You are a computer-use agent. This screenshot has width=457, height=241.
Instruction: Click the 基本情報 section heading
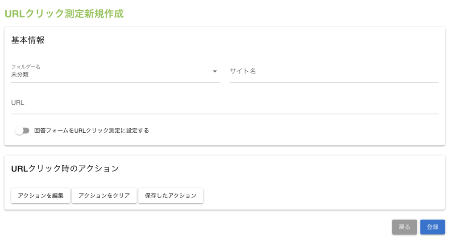28,40
